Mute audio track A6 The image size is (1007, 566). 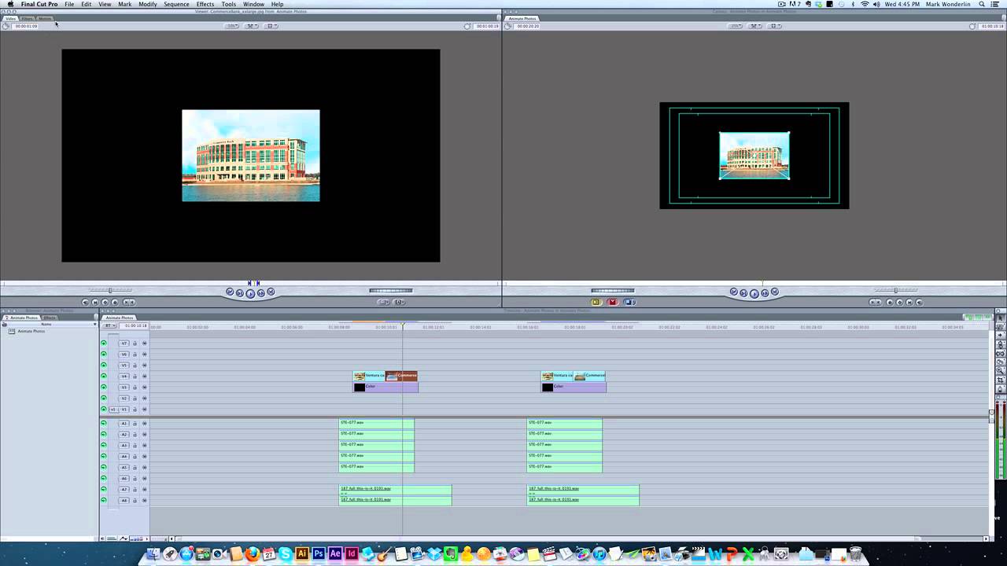[104, 479]
